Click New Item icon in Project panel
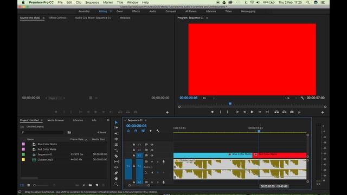 pyautogui.click(x=97, y=185)
